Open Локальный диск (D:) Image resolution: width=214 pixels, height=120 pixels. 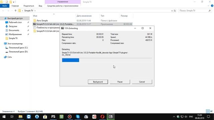[18, 52]
